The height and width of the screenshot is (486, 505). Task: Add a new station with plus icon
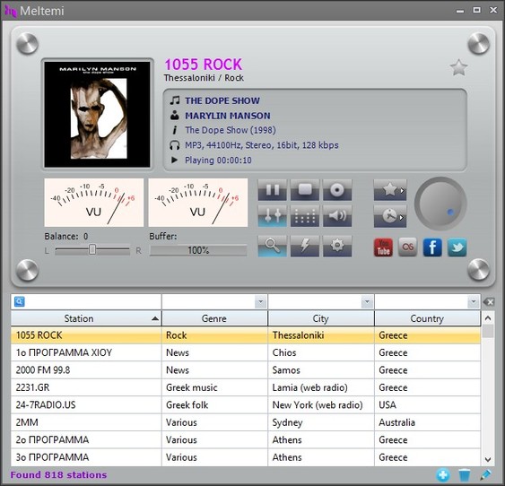443,475
